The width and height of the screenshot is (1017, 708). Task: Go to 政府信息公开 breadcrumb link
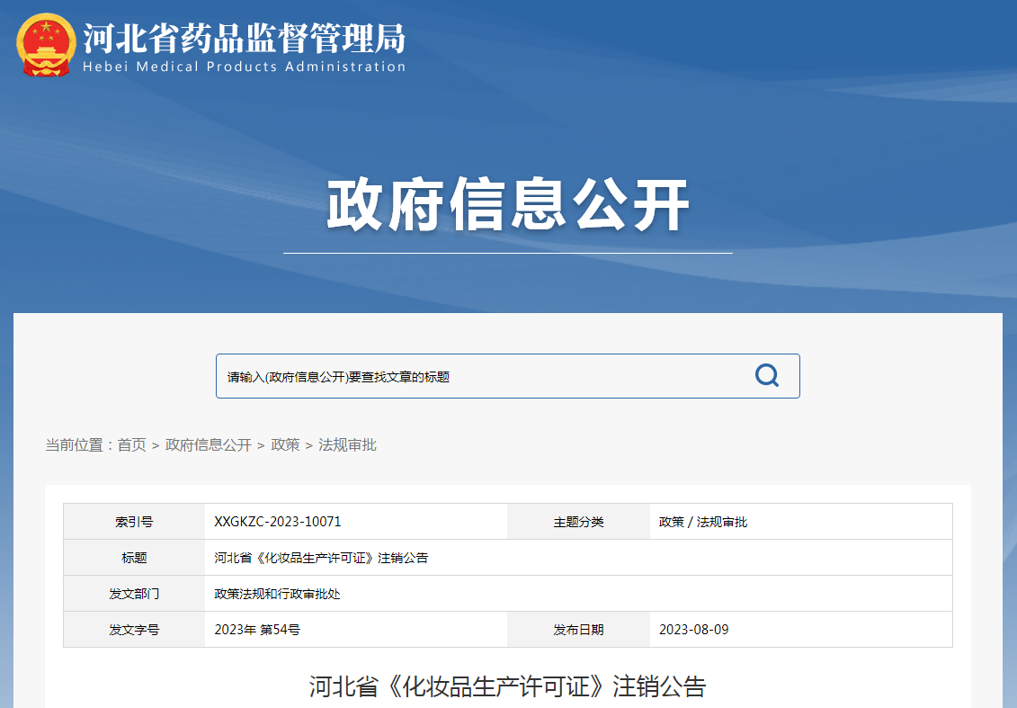[209, 445]
